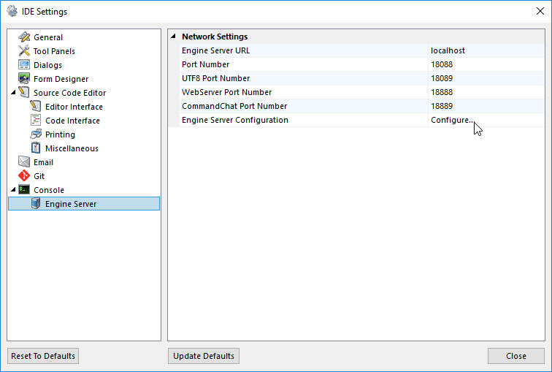Go to Dialogs settings
The image size is (552, 372).
click(48, 65)
